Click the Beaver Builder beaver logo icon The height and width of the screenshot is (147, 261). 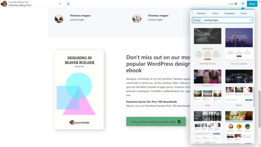(x=4, y=4)
